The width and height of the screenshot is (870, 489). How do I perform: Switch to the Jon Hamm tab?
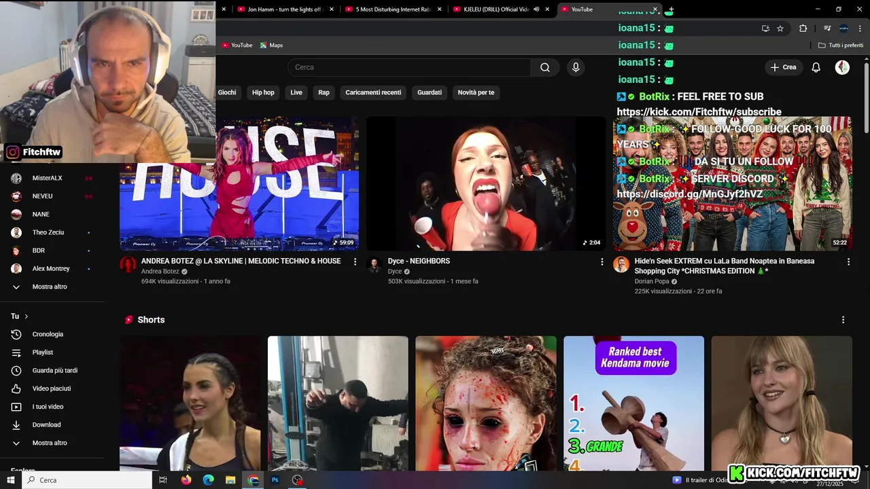point(284,10)
